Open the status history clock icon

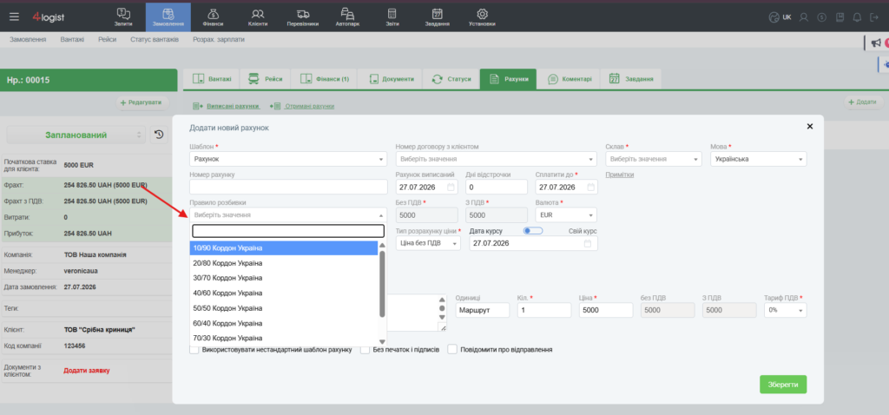pos(159,135)
